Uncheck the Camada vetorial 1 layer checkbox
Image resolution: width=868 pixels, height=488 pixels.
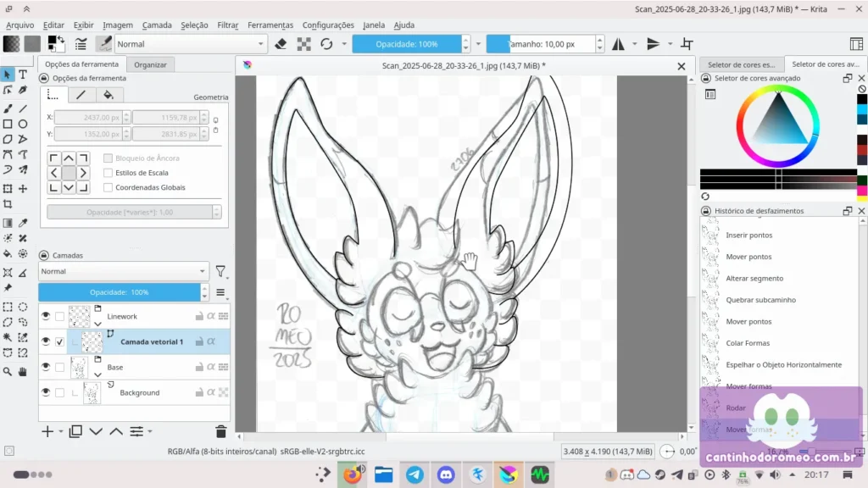point(60,342)
